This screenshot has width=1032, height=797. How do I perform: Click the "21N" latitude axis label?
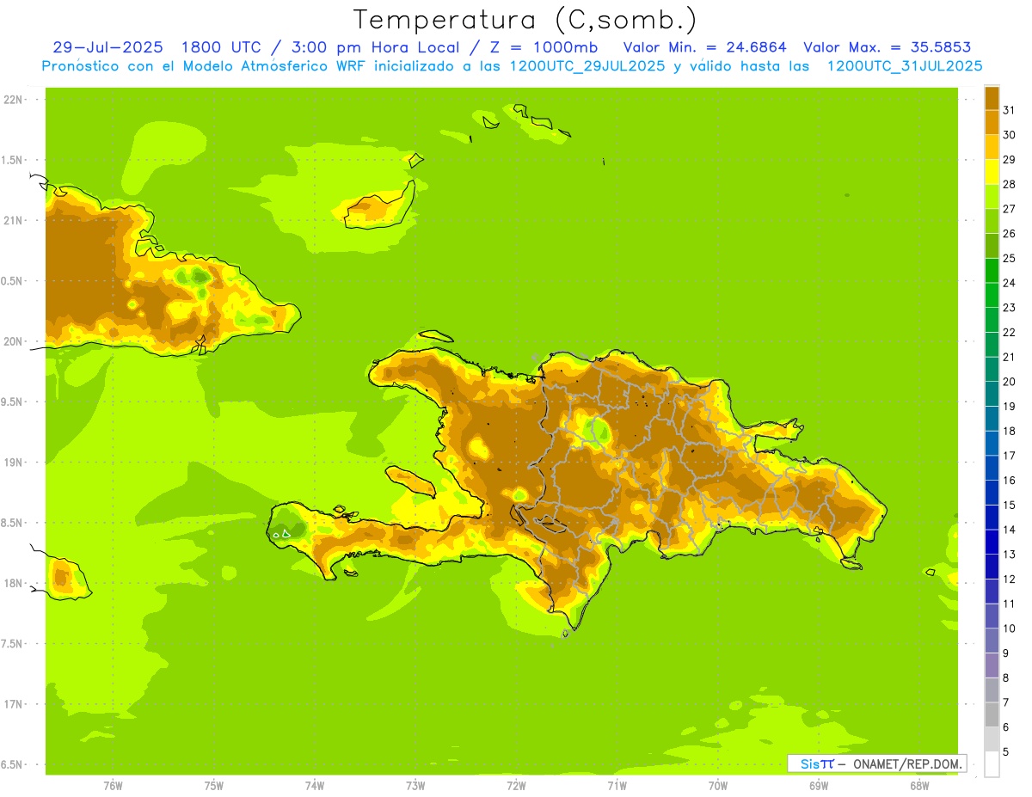point(15,221)
